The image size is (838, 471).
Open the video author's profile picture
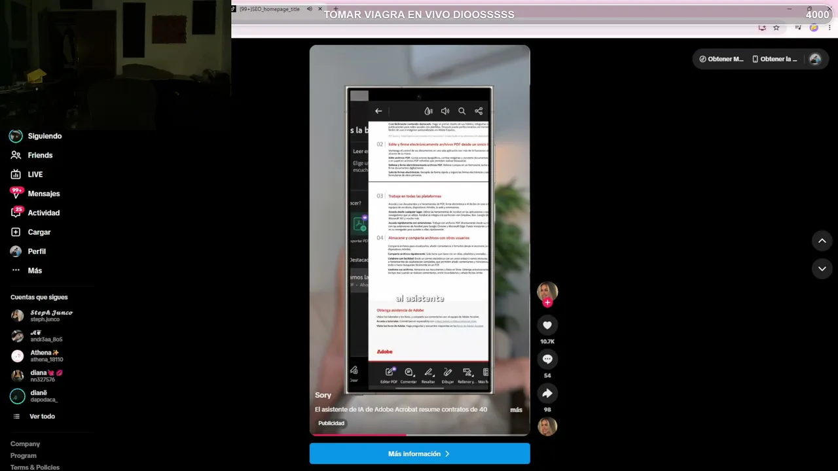[x=547, y=291]
